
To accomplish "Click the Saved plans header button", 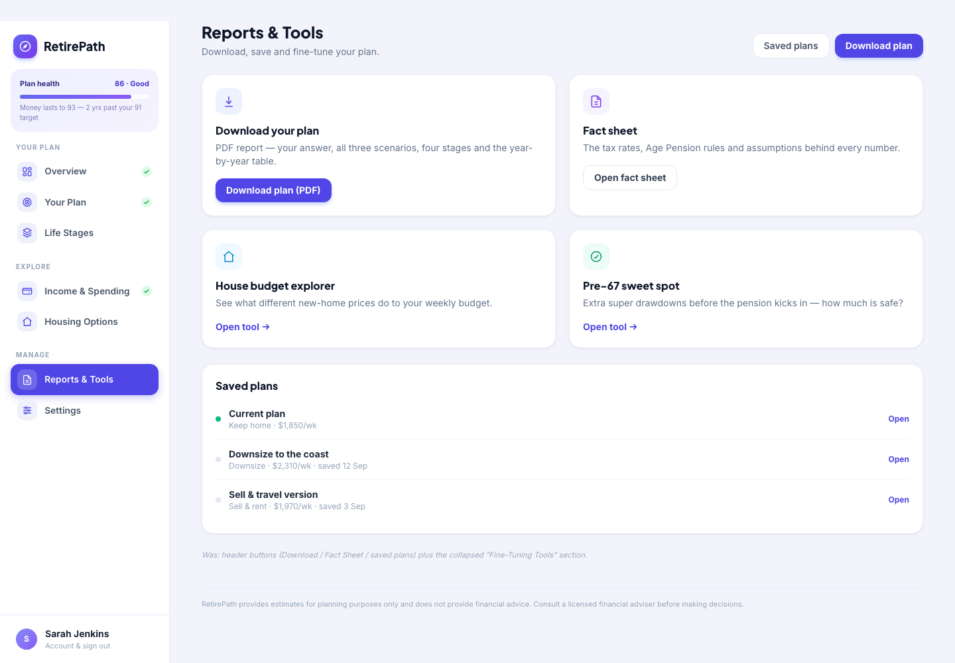I will [791, 46].
